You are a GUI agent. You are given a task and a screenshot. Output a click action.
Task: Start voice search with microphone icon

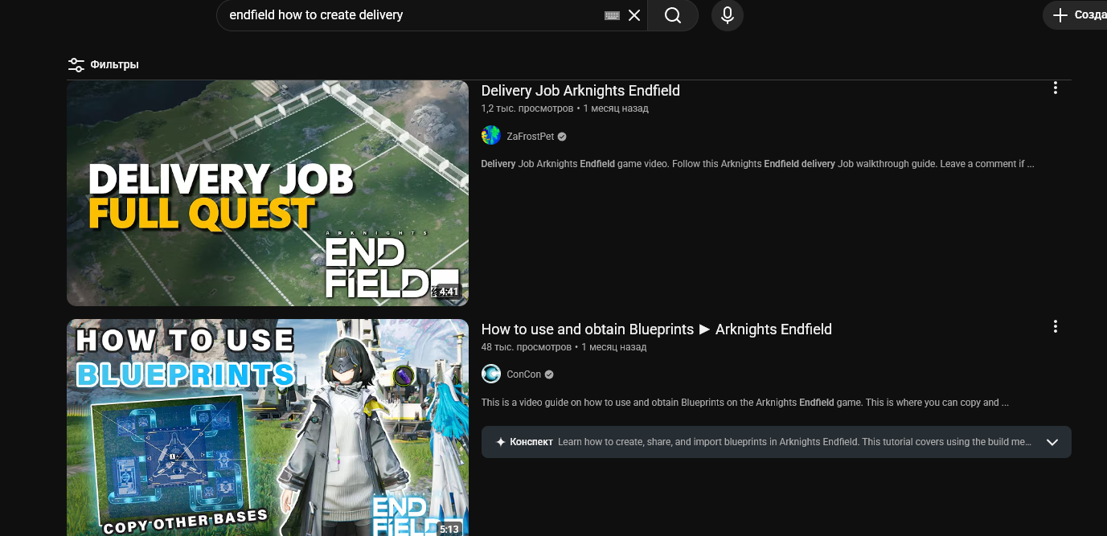click(728, 15)
